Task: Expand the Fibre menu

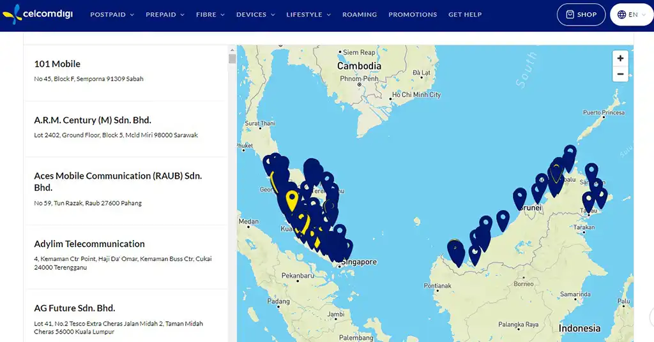Action: 210,15
